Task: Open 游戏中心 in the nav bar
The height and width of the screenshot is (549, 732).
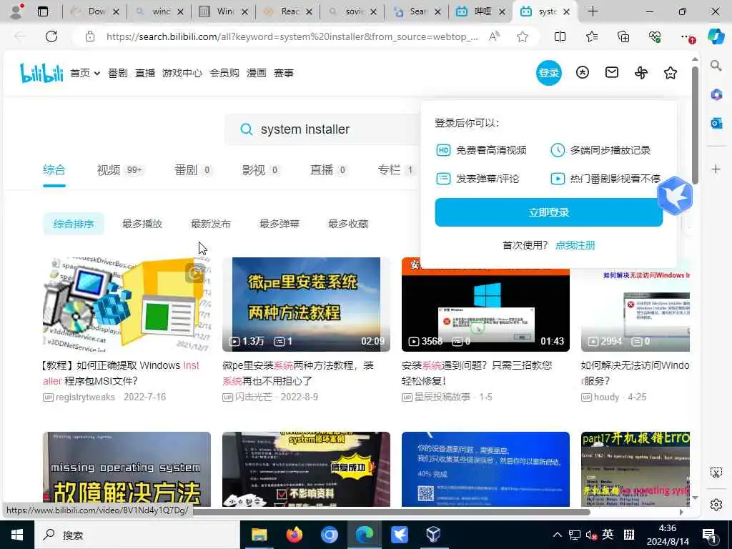Action: pyautogui.click(x=182, y=74)
